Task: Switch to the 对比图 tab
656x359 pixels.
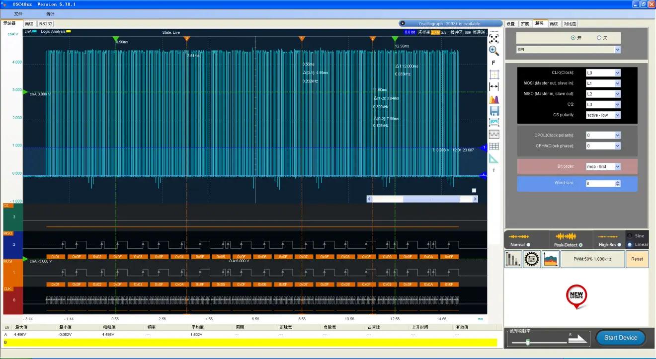Action: pos(570,24)
